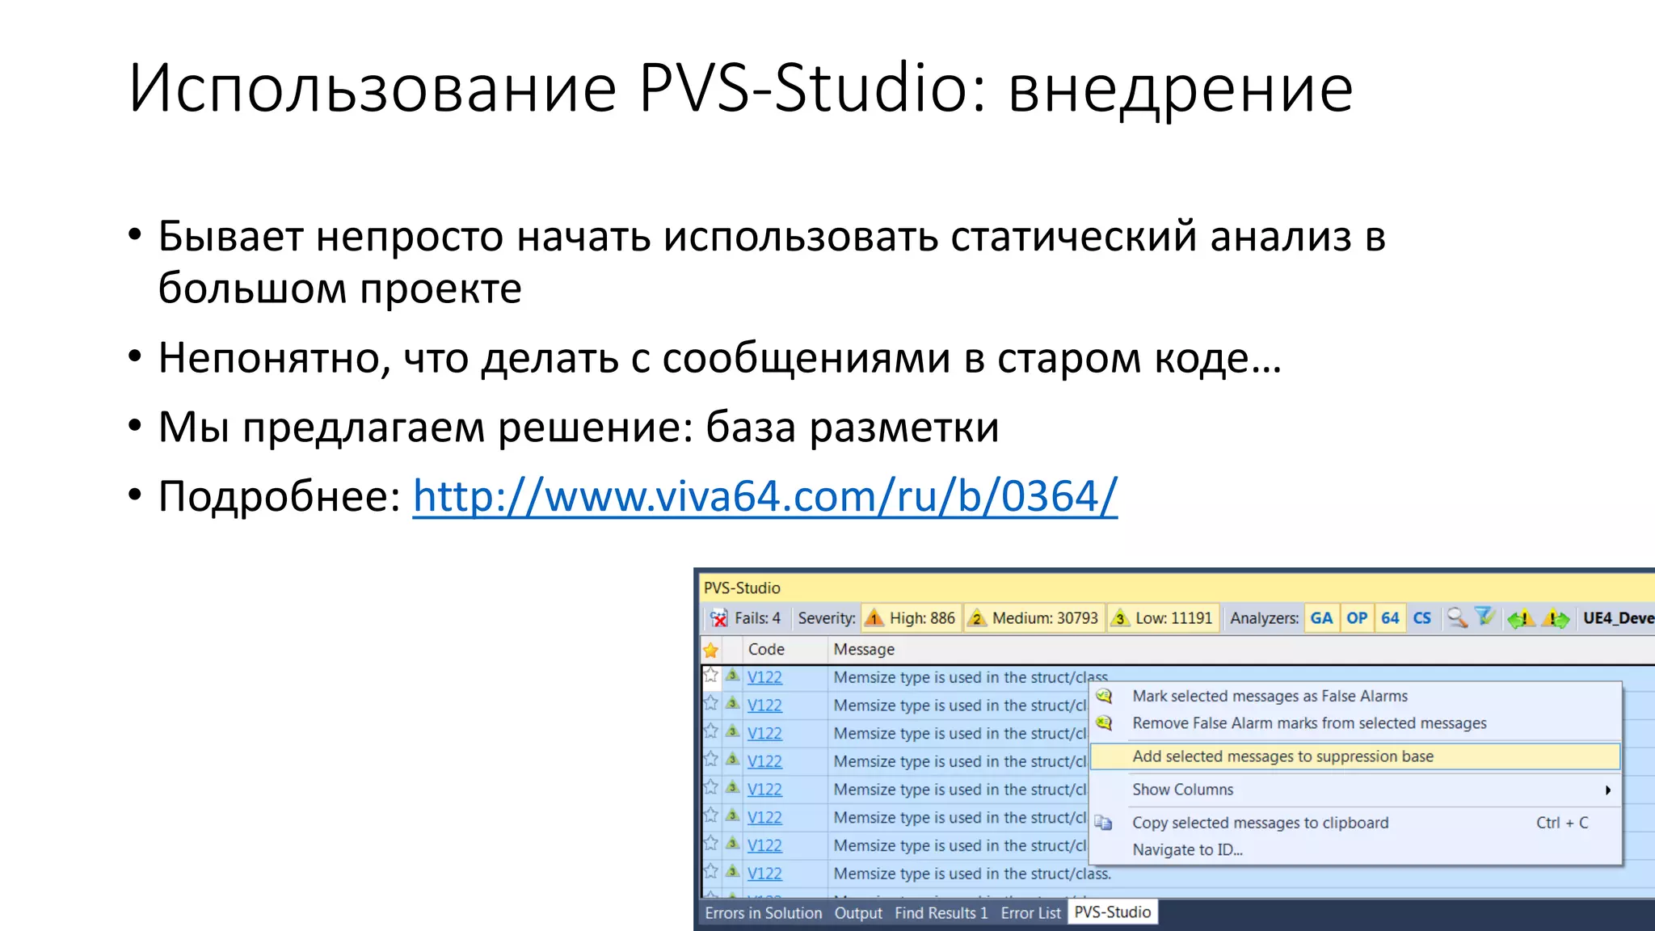This screenshot has width=1655, height=931.
Task: Click the High severity warning triangle icon
Action: [874, 619]
